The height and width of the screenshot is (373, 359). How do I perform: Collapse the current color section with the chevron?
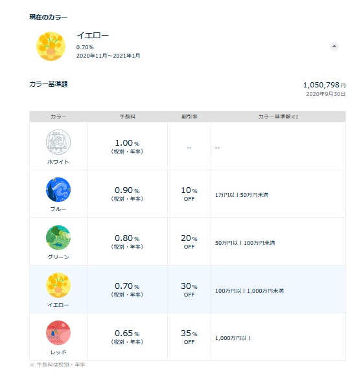(x=334, y=47)
